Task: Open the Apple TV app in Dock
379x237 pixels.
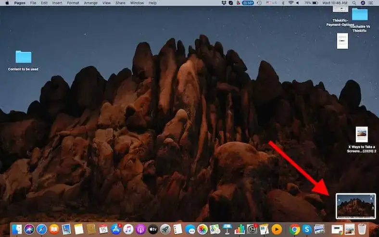Action: (153, 229)
